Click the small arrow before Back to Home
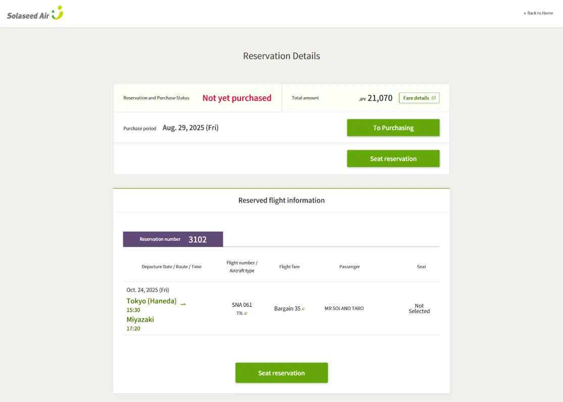 pos(525,13)
